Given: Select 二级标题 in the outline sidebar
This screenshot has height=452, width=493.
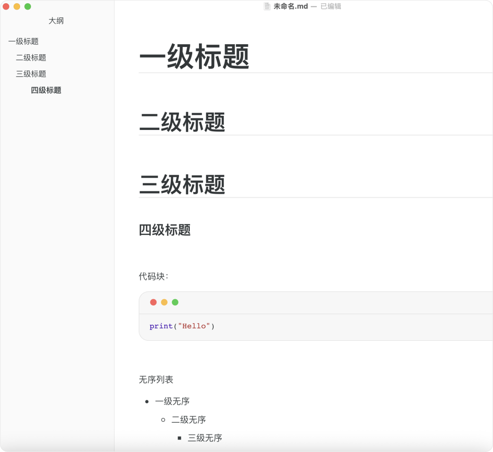Looking at the screenshot, I should [x=31, y=57].
